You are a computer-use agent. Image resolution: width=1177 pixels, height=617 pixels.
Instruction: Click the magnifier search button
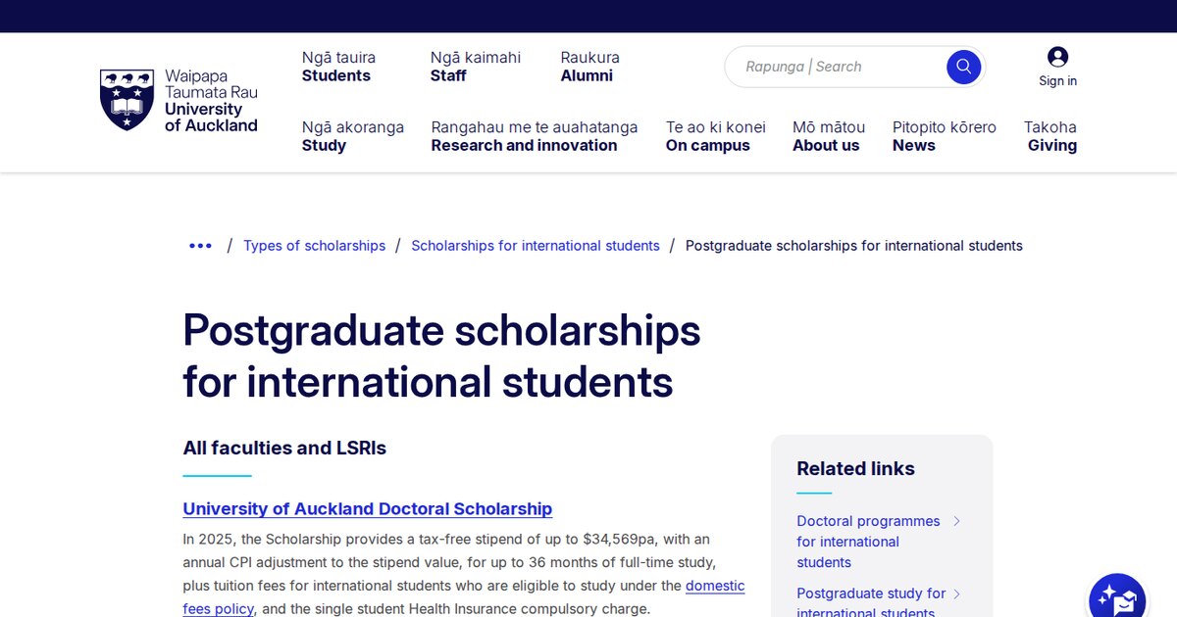pyautogui.click(x=963, y=67)
